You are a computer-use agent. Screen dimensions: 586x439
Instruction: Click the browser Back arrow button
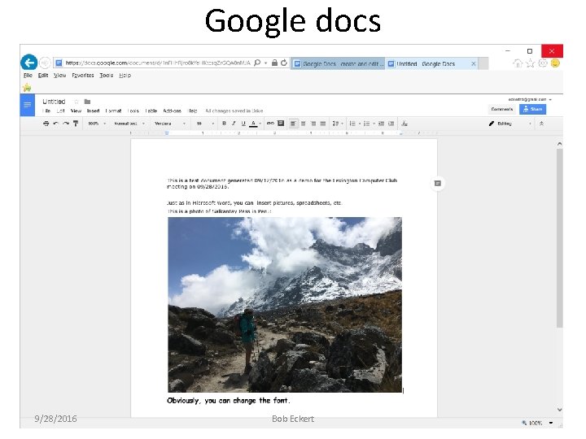click(x=28, y=63)
